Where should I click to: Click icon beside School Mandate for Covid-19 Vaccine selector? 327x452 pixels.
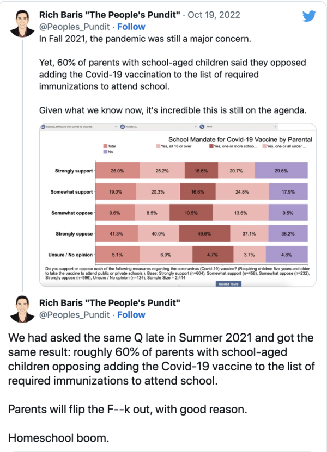43,127
